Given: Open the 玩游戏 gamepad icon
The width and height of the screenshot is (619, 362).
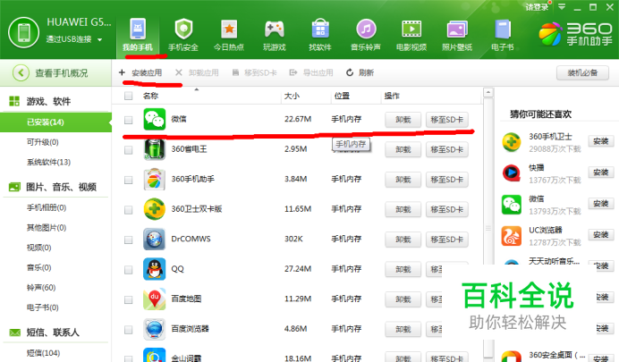Looking at the screenshot, I should click(x=275, y=29).
